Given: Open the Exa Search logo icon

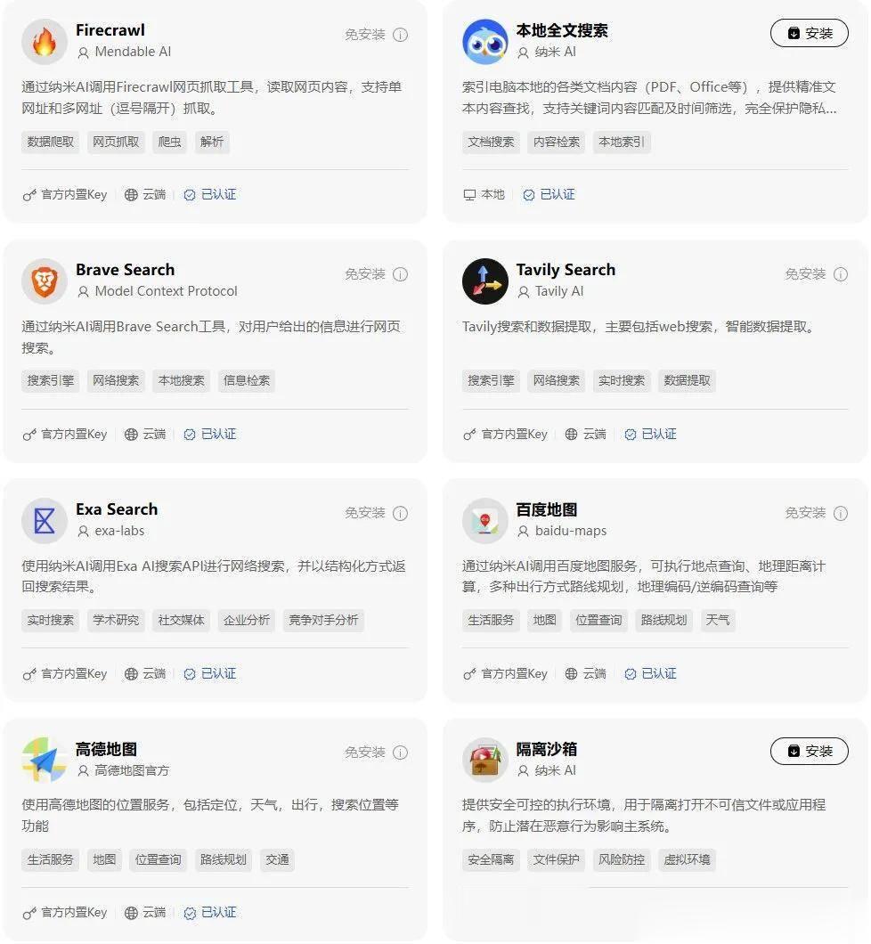Looking at the screenshot, I should click(x=44, y=521).
